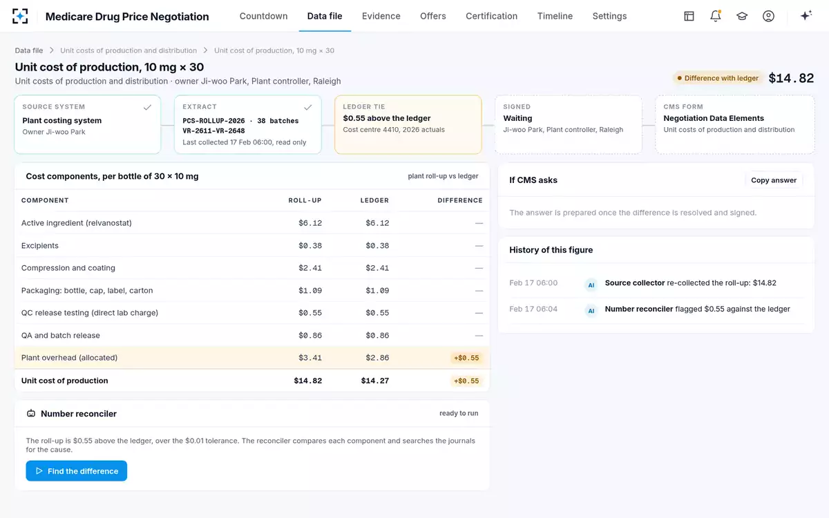Image resolution: width=829 pixels, height=518 pixels.
Task: Open the 'Unit costs of production and distribution' breadcrumb
Action: (x=128, y=50)
